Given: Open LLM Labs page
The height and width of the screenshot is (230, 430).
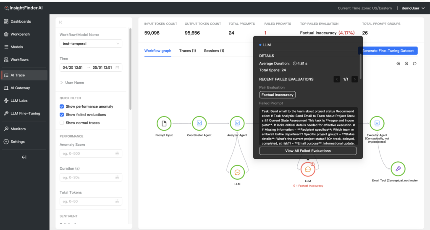Looking at the screenshot, I should pos(18,101).
